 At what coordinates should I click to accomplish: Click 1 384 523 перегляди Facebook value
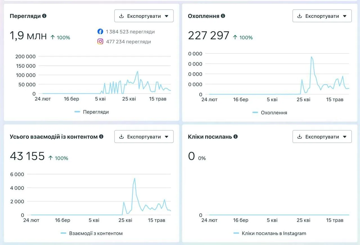click(x=130, y=32)
